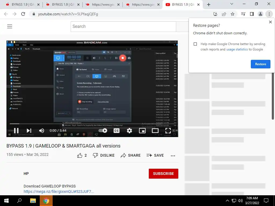
Task: Open the Windows Start menu
Action: (6, 201)
